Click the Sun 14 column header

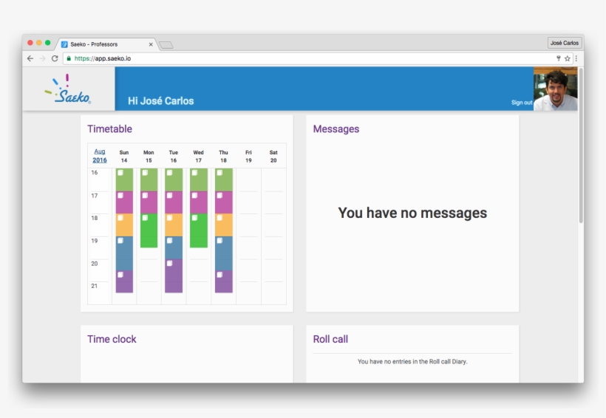(124, 156)
